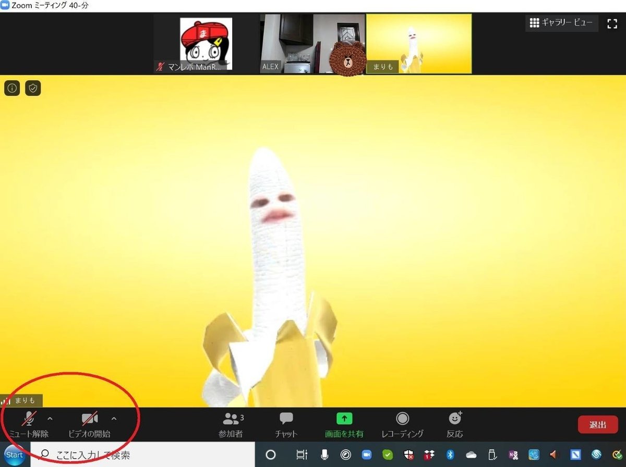Adjust volume from the speaker tray icon
Image resolution: width=626 pixels, height=467 pixels.
[555, 454]
